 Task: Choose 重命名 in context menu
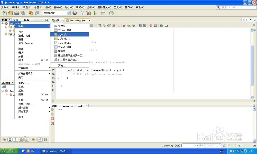[32, 83]
